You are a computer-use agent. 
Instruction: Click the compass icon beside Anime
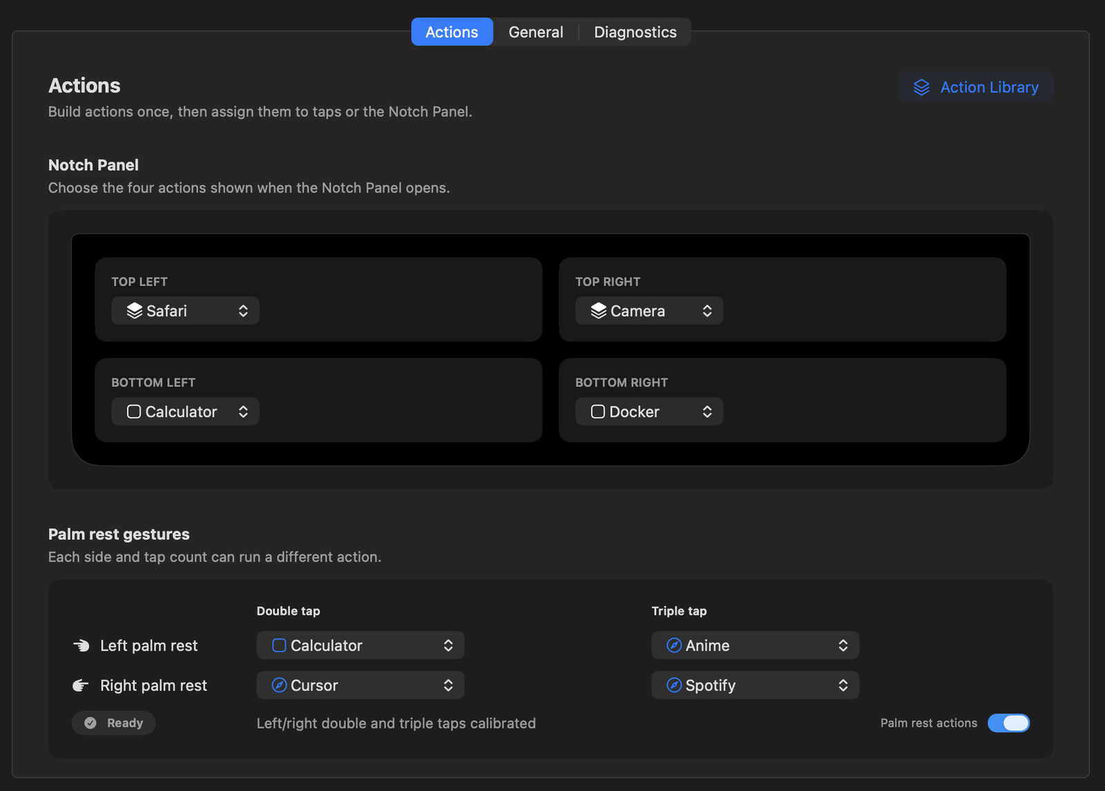(x=674, y=645)
